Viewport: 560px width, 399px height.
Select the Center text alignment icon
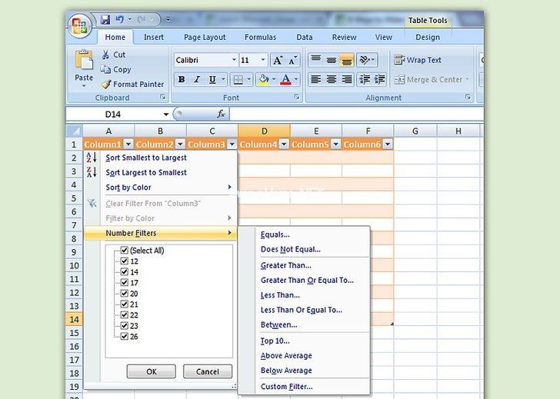332,80
